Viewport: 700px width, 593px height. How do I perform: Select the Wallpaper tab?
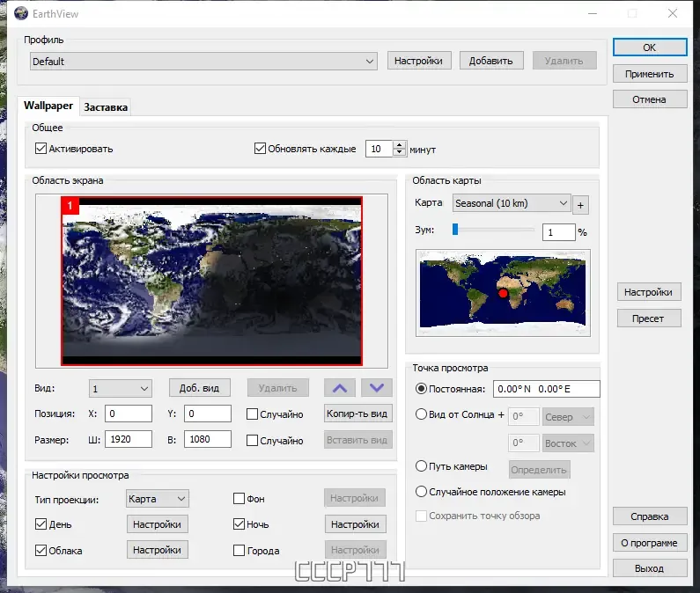48,106
